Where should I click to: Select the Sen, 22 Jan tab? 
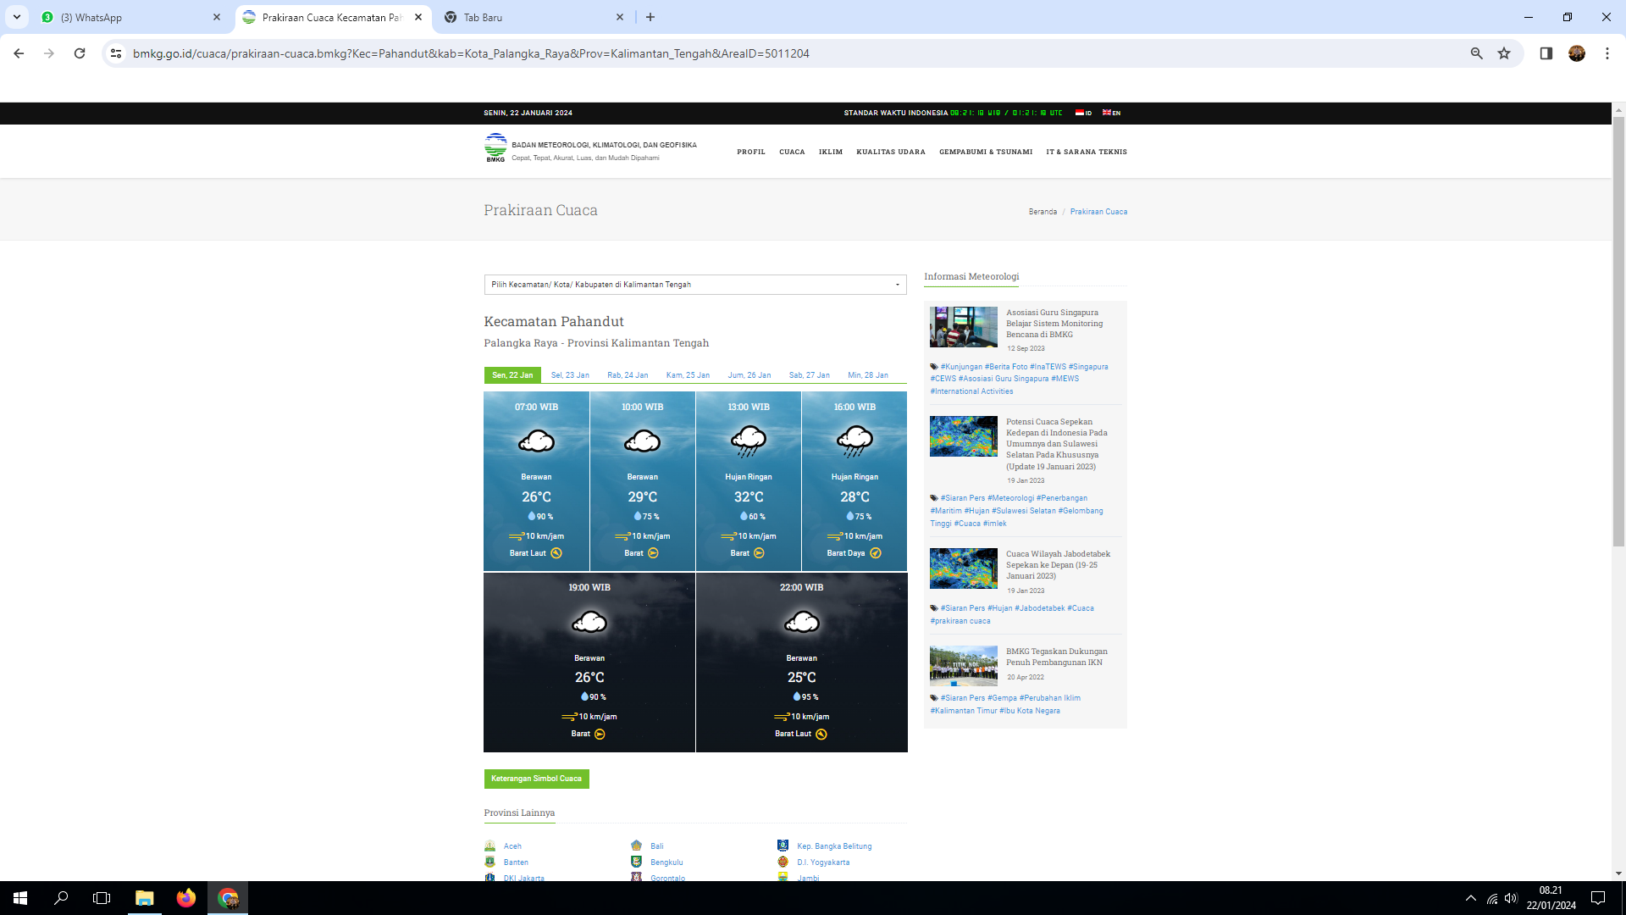[x=512, y=375]
